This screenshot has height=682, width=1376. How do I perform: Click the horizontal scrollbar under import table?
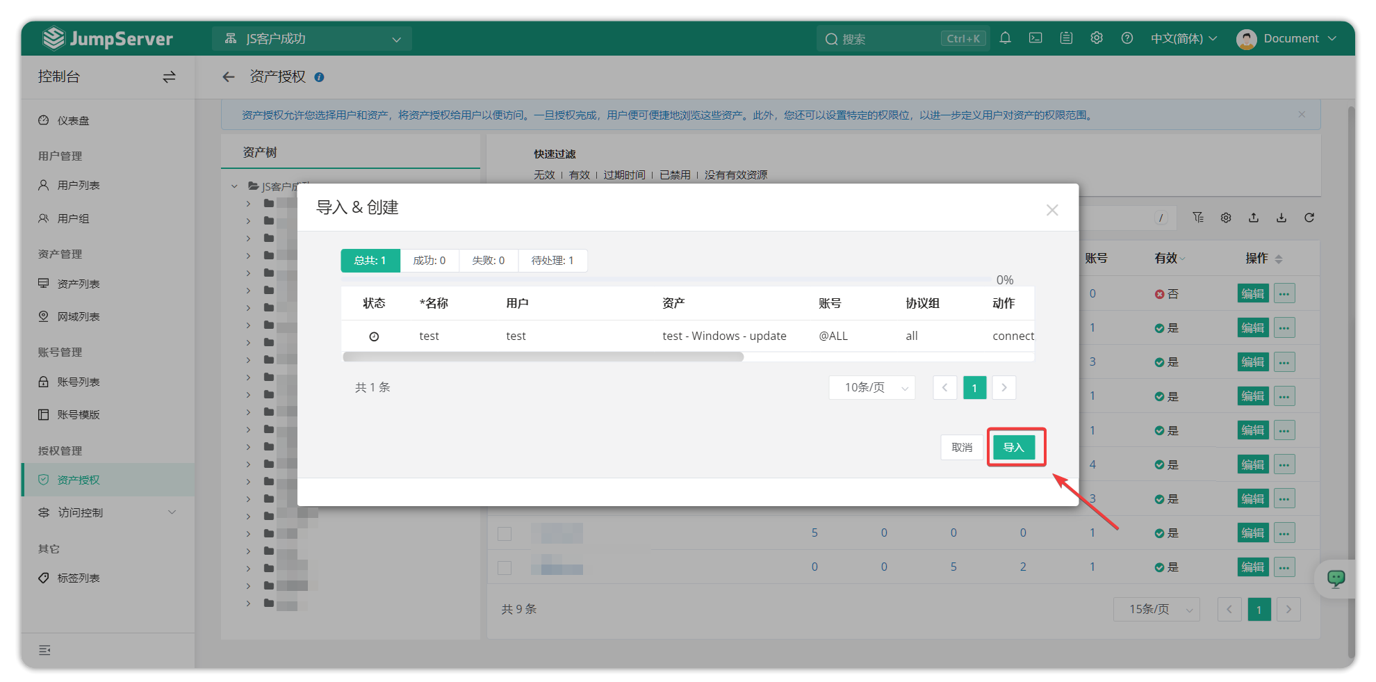point(543,357)
